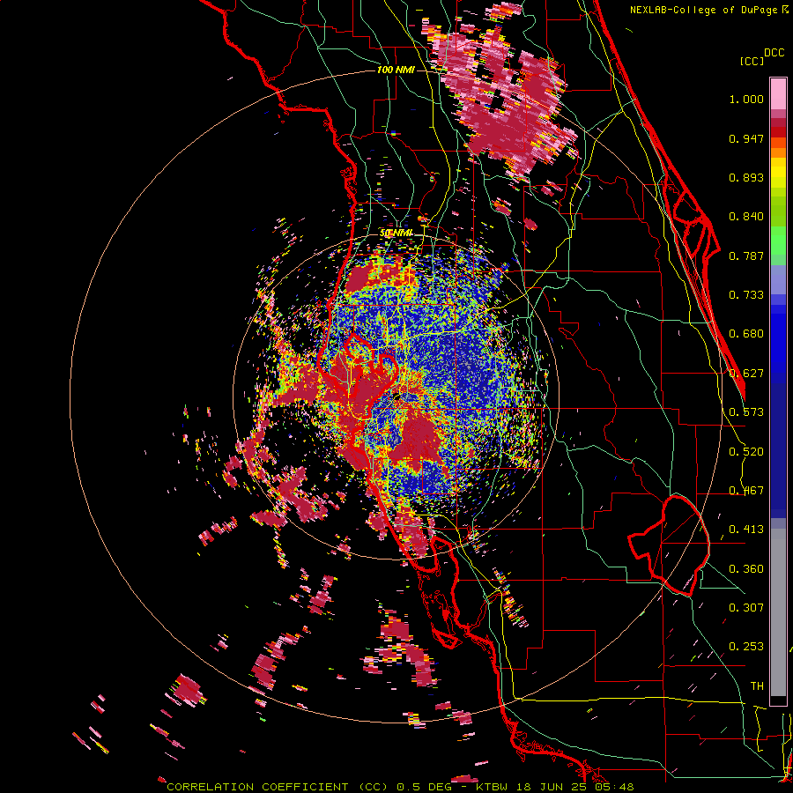793x793 pixels.
Task: Click the 1.000 value on color scale
Action: pos(746,99)
